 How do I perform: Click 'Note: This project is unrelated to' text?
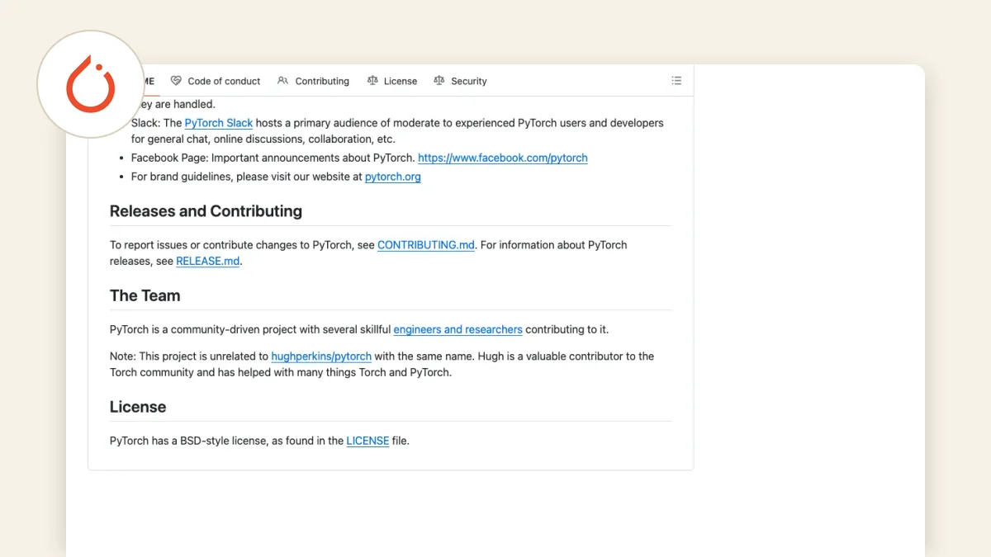pyautogui.click(x=189, y=356)
